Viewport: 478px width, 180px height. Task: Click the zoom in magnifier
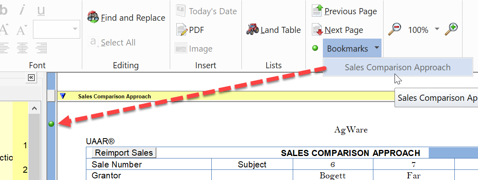(x=451, y=29)
